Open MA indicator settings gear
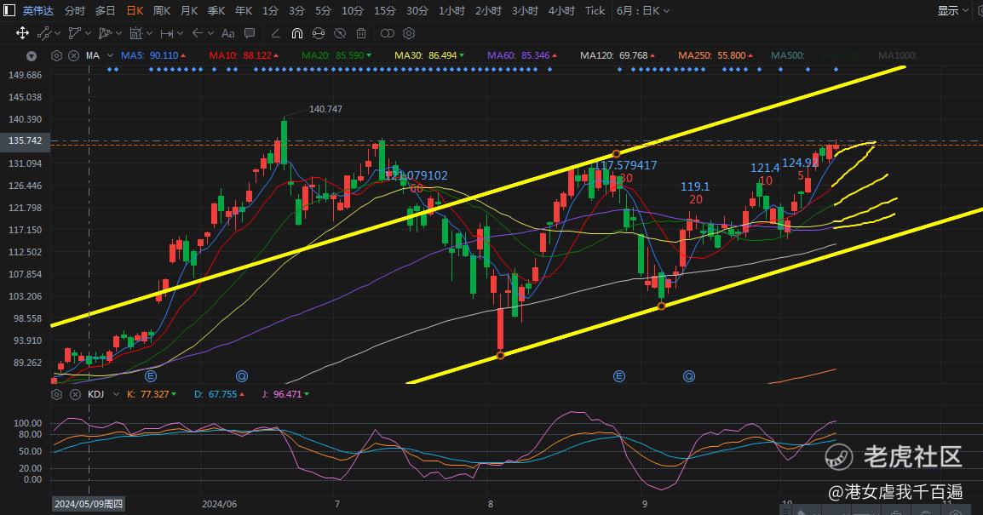The image size is (983, 515). pos(56,56)
